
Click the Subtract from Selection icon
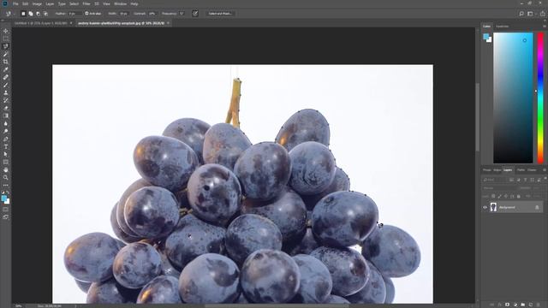(38, 14)
